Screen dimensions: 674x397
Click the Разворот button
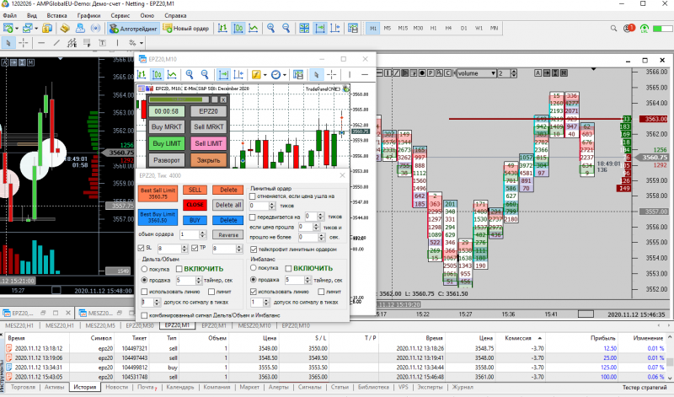point(166,160)
